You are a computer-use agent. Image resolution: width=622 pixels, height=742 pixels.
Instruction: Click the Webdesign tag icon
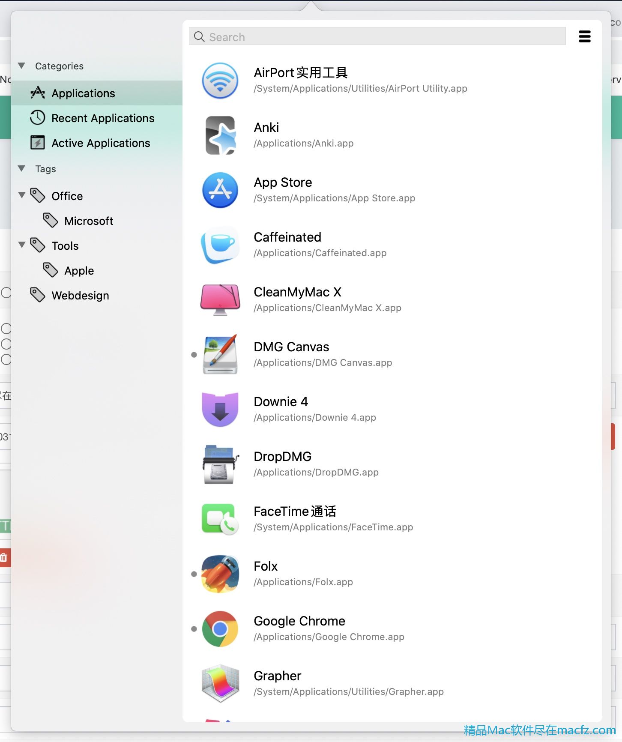pos(38,295)
